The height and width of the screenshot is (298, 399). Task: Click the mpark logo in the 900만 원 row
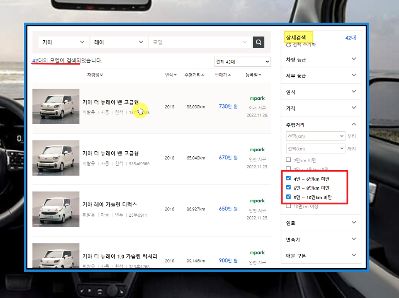257,253
